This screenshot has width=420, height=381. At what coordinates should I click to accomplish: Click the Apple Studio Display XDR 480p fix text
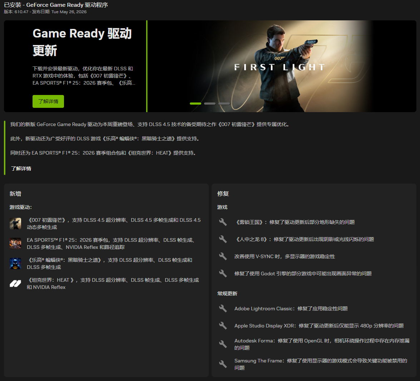pos(319,326)
